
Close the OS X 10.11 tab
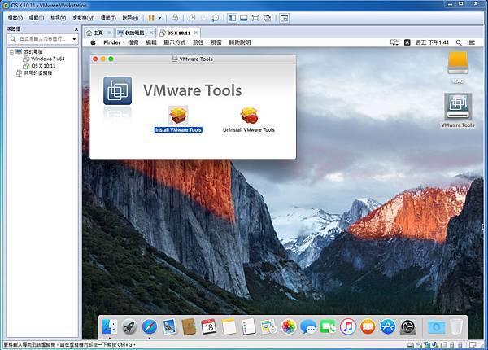point(196,33)
